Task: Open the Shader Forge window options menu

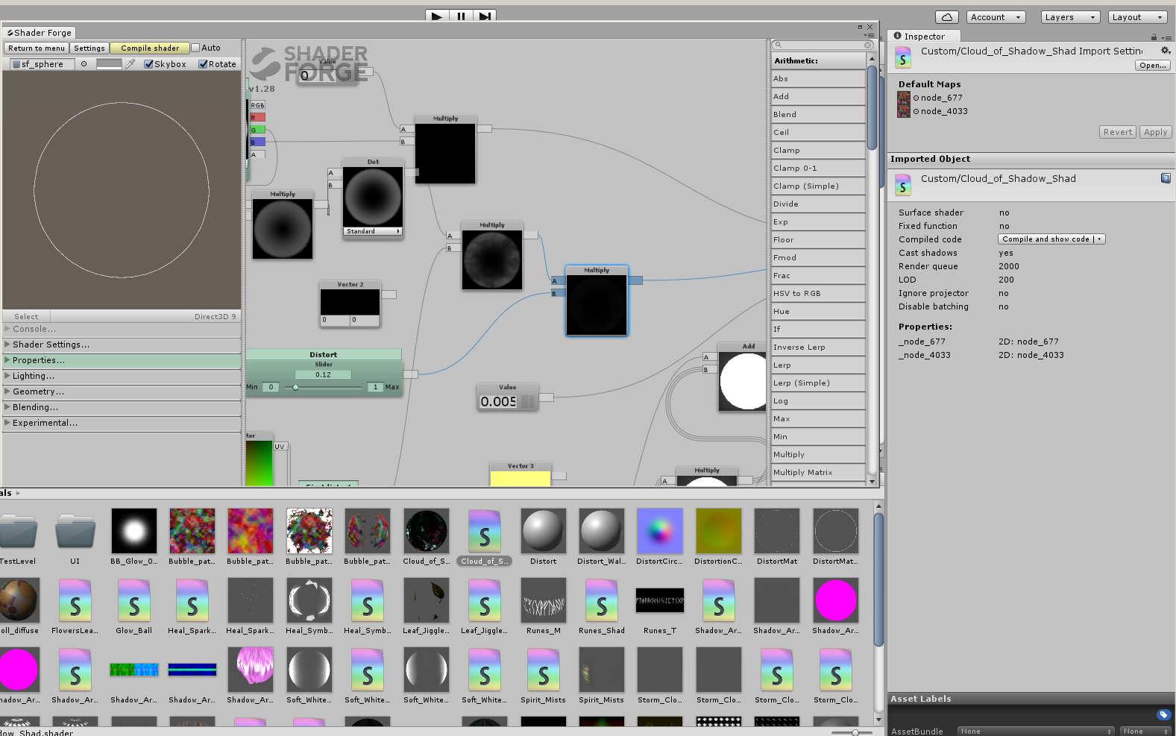Action: pos(869,35)
